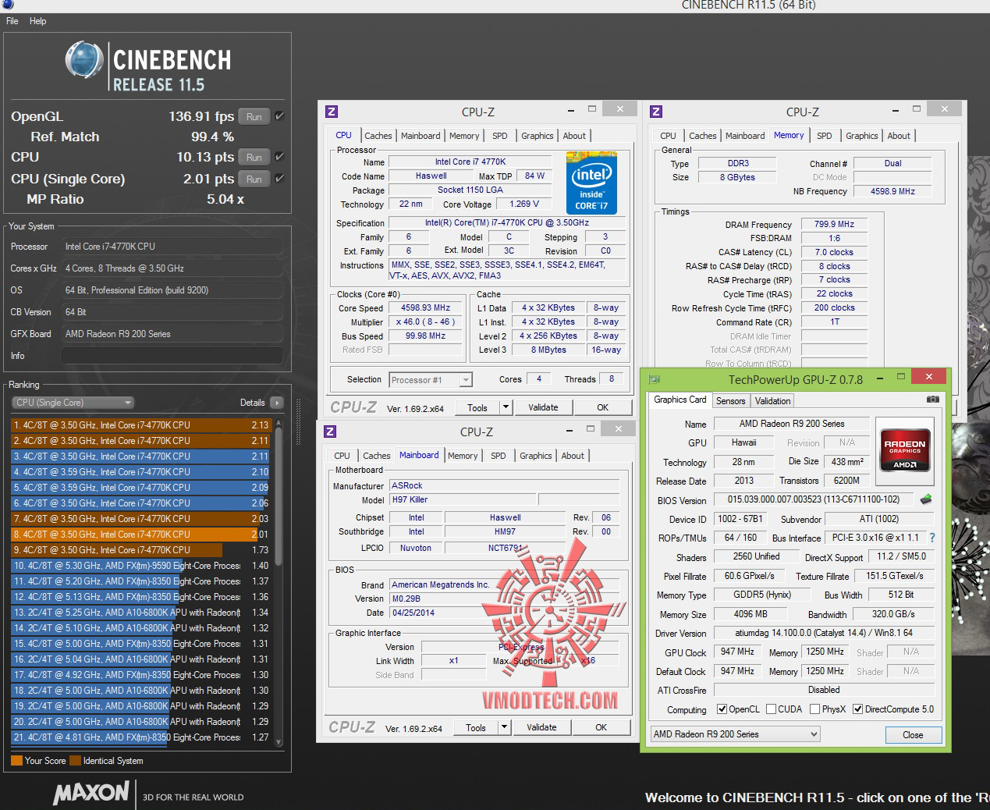Viewport: 990px width, 810px height.
Task: Click the AMD Radeon Graphics logo in GPU-Z
Action: [904, 450]
